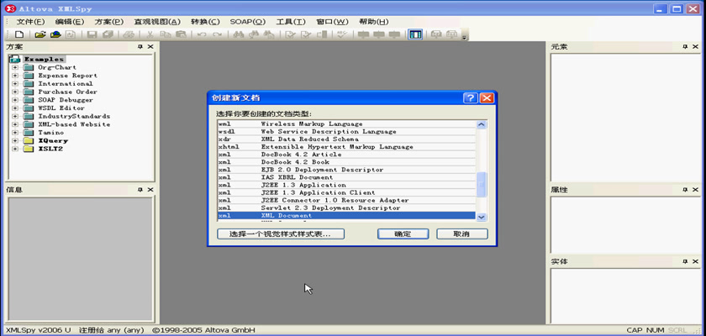
Task: Expand the Expense Report folder
Action: (15, 76)
